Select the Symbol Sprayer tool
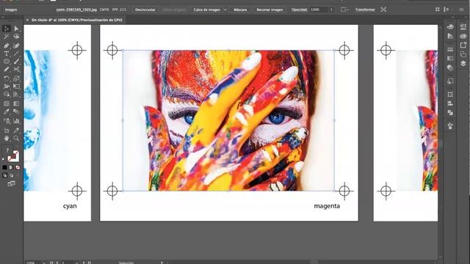The width and height of the screenshot is (470, 264). [7, 121]
